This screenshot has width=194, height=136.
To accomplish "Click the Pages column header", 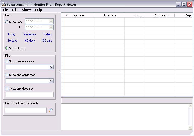I will (x=184, y=15).
